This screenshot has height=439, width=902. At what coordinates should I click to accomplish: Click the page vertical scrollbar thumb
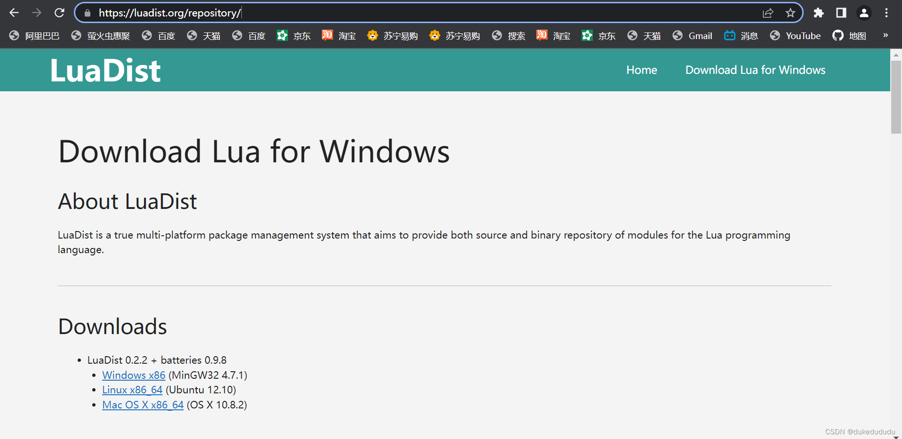tap(896, 97)
